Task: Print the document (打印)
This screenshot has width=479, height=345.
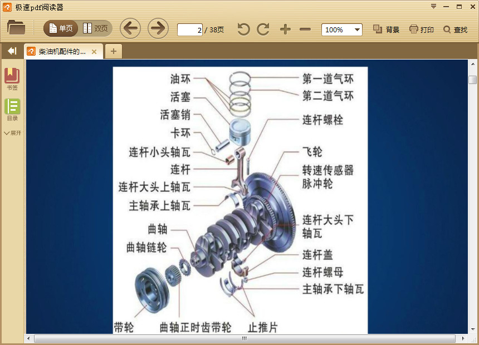Action: [x=421, y=29]
